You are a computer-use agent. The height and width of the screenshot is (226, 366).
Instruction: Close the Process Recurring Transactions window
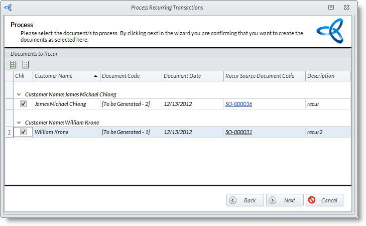(346, 8)
